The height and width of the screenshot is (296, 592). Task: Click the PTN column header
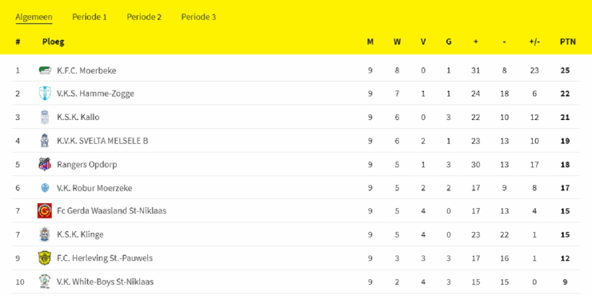567,42
